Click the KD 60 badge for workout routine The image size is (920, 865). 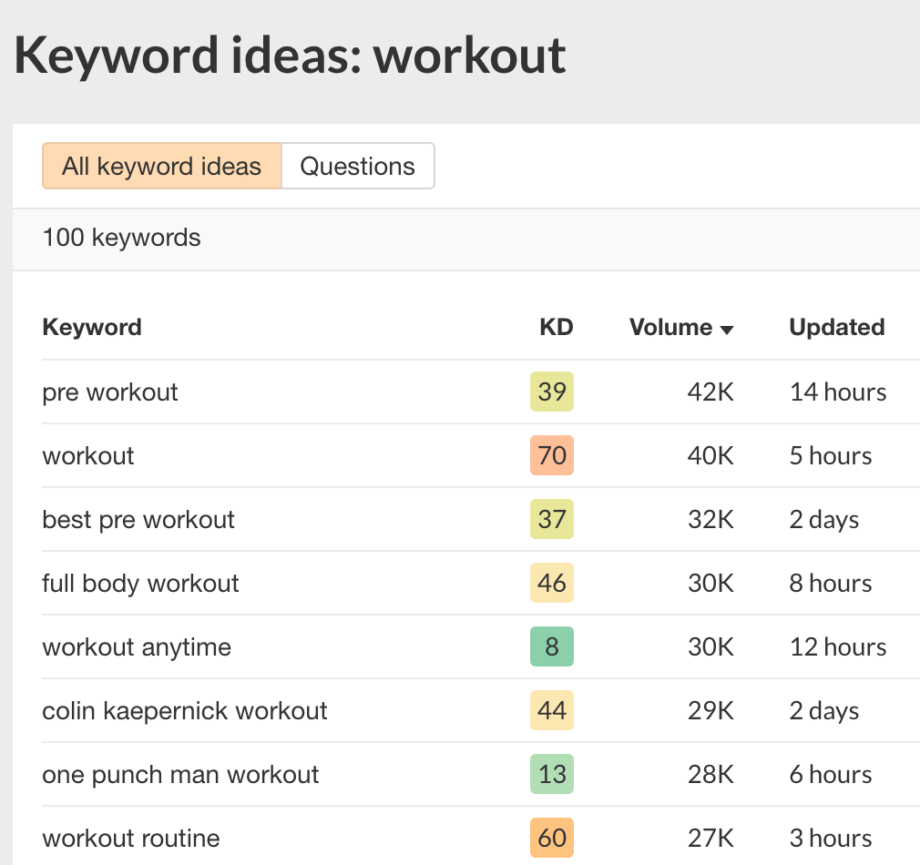552,838
